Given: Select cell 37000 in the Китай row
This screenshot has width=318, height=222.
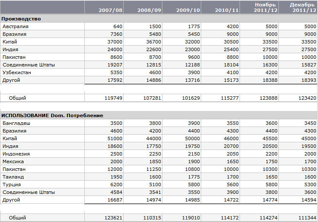Looking at the screenshot, I should (x=115, y=42).
